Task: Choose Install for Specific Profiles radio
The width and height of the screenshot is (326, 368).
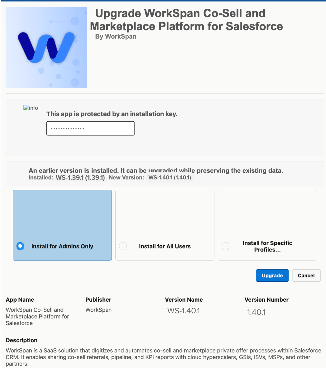Action: [x=225, y=246]
